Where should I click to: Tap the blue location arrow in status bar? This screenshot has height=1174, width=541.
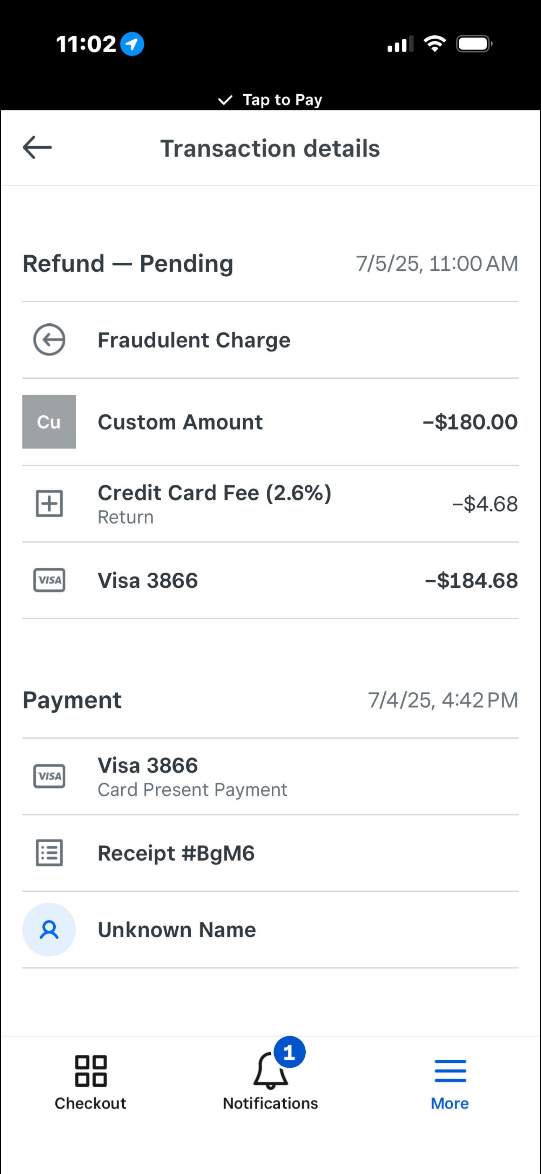point(132,44)
